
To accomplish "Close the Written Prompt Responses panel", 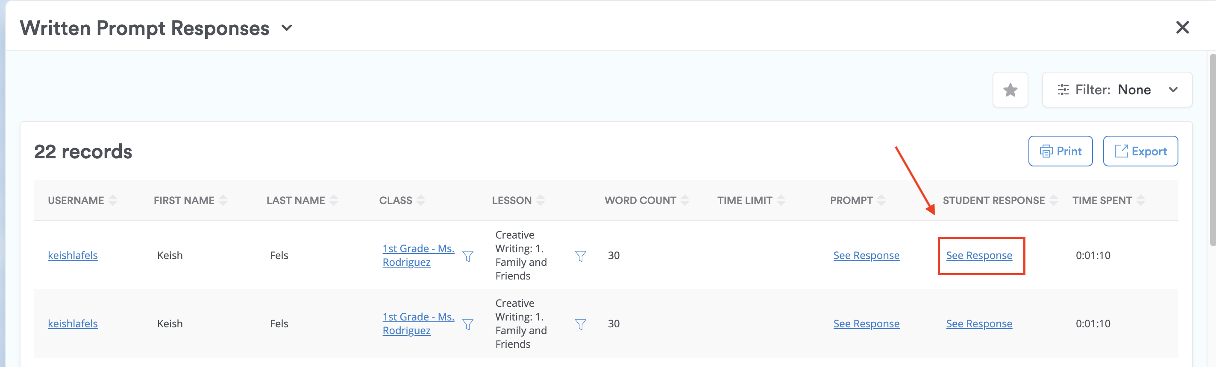I will click(x=1182, y=27).
